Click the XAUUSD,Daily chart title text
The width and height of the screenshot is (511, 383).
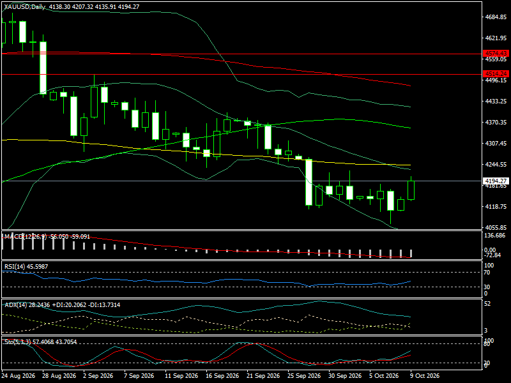coord(25,7)
